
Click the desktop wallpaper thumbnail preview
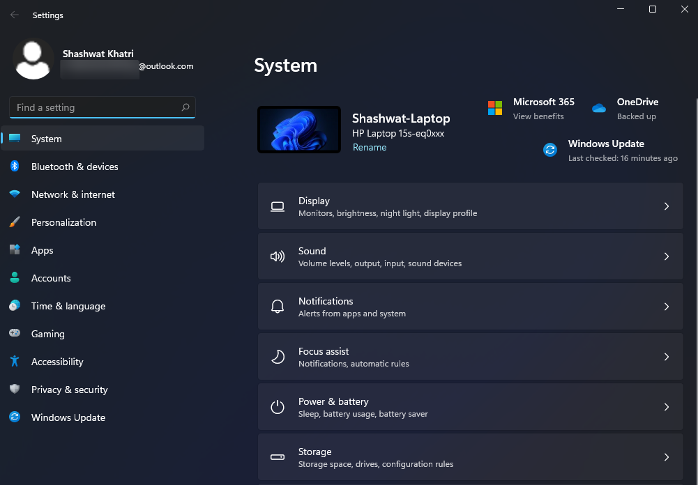pyautogui.click(x=299, y=130)
